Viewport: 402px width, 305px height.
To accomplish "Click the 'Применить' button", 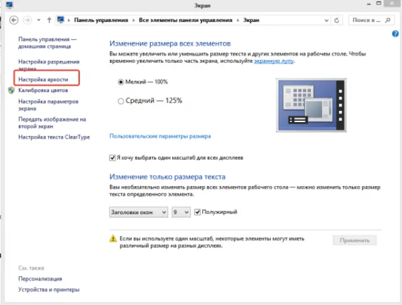I will [355, 240].
